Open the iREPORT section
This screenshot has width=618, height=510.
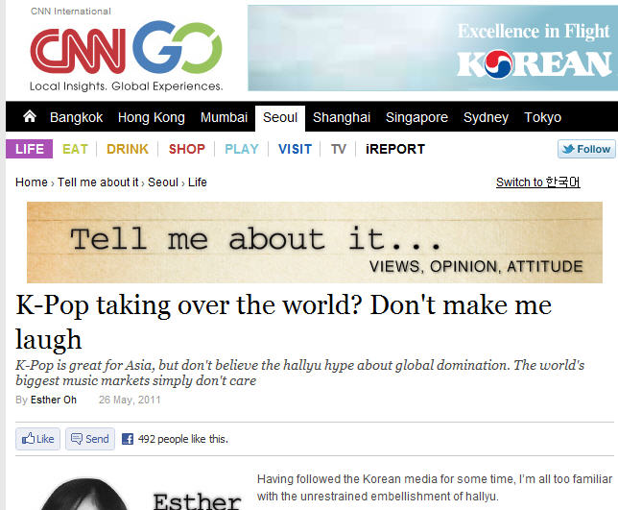pyautogui.click(x=394, y=149)
